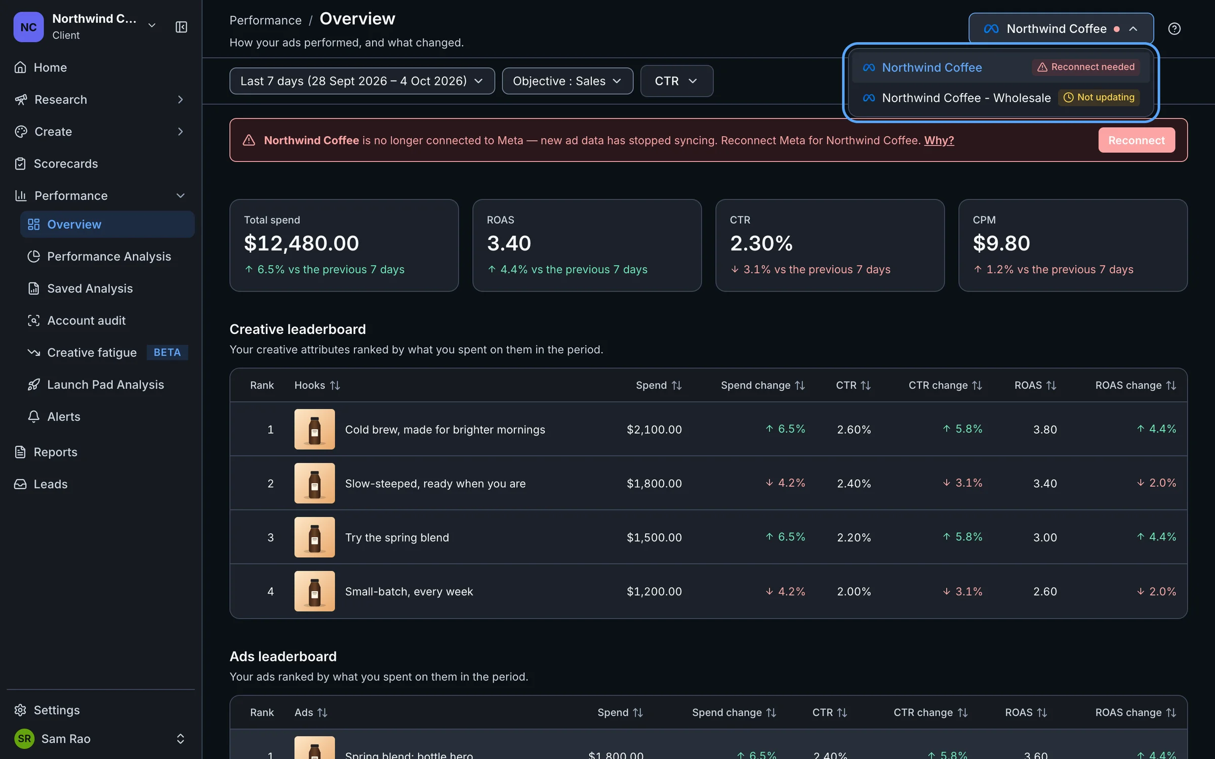Open Leads section
The image size is (1215, 759).
(x=101, y=484)
